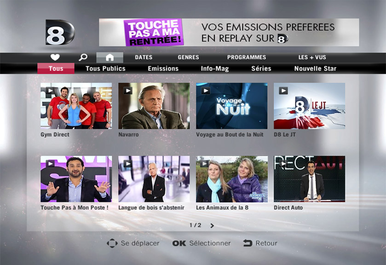Click the D8 channel logo

pos(60,32)
